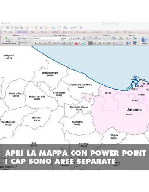The height and width of the screenshot is (192, 149).
Task: Apply underline with the S button
Action: click(x=45, y=43)
